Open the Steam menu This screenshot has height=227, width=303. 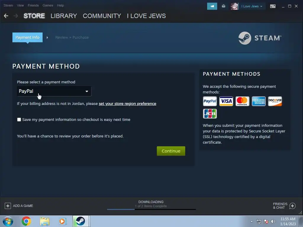tap(8, 5)
